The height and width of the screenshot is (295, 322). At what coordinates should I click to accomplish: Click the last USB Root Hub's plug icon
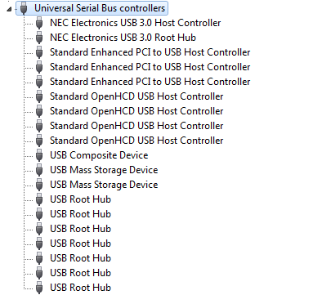coord(39,288)
